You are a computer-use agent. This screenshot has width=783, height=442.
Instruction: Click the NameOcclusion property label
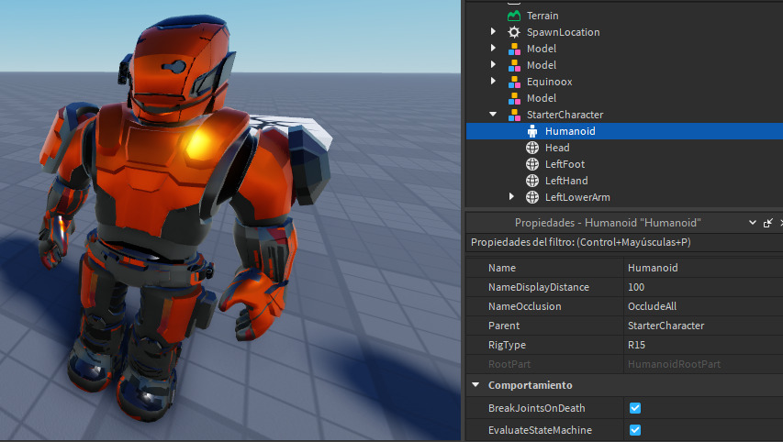[524, 306]
